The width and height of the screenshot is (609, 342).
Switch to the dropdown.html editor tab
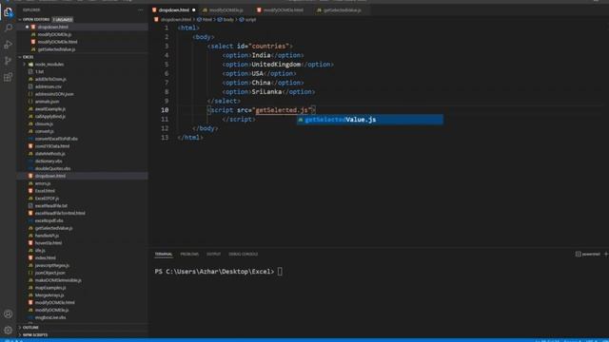pos(173,10)
